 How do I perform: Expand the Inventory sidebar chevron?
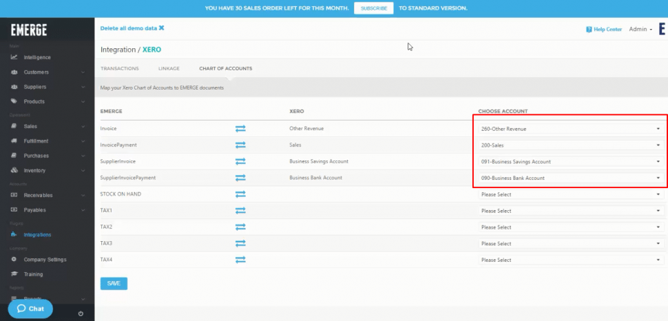tap(83, 171)
